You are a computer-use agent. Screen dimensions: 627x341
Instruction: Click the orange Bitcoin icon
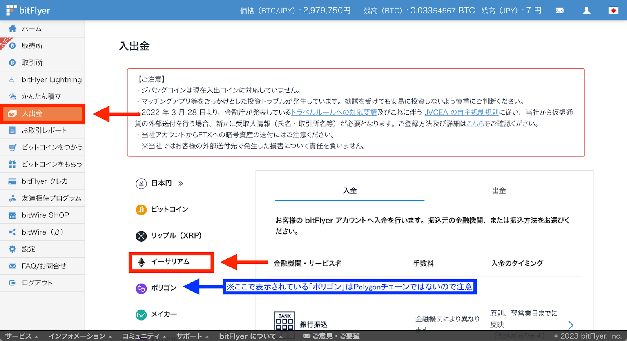point(141,210)
